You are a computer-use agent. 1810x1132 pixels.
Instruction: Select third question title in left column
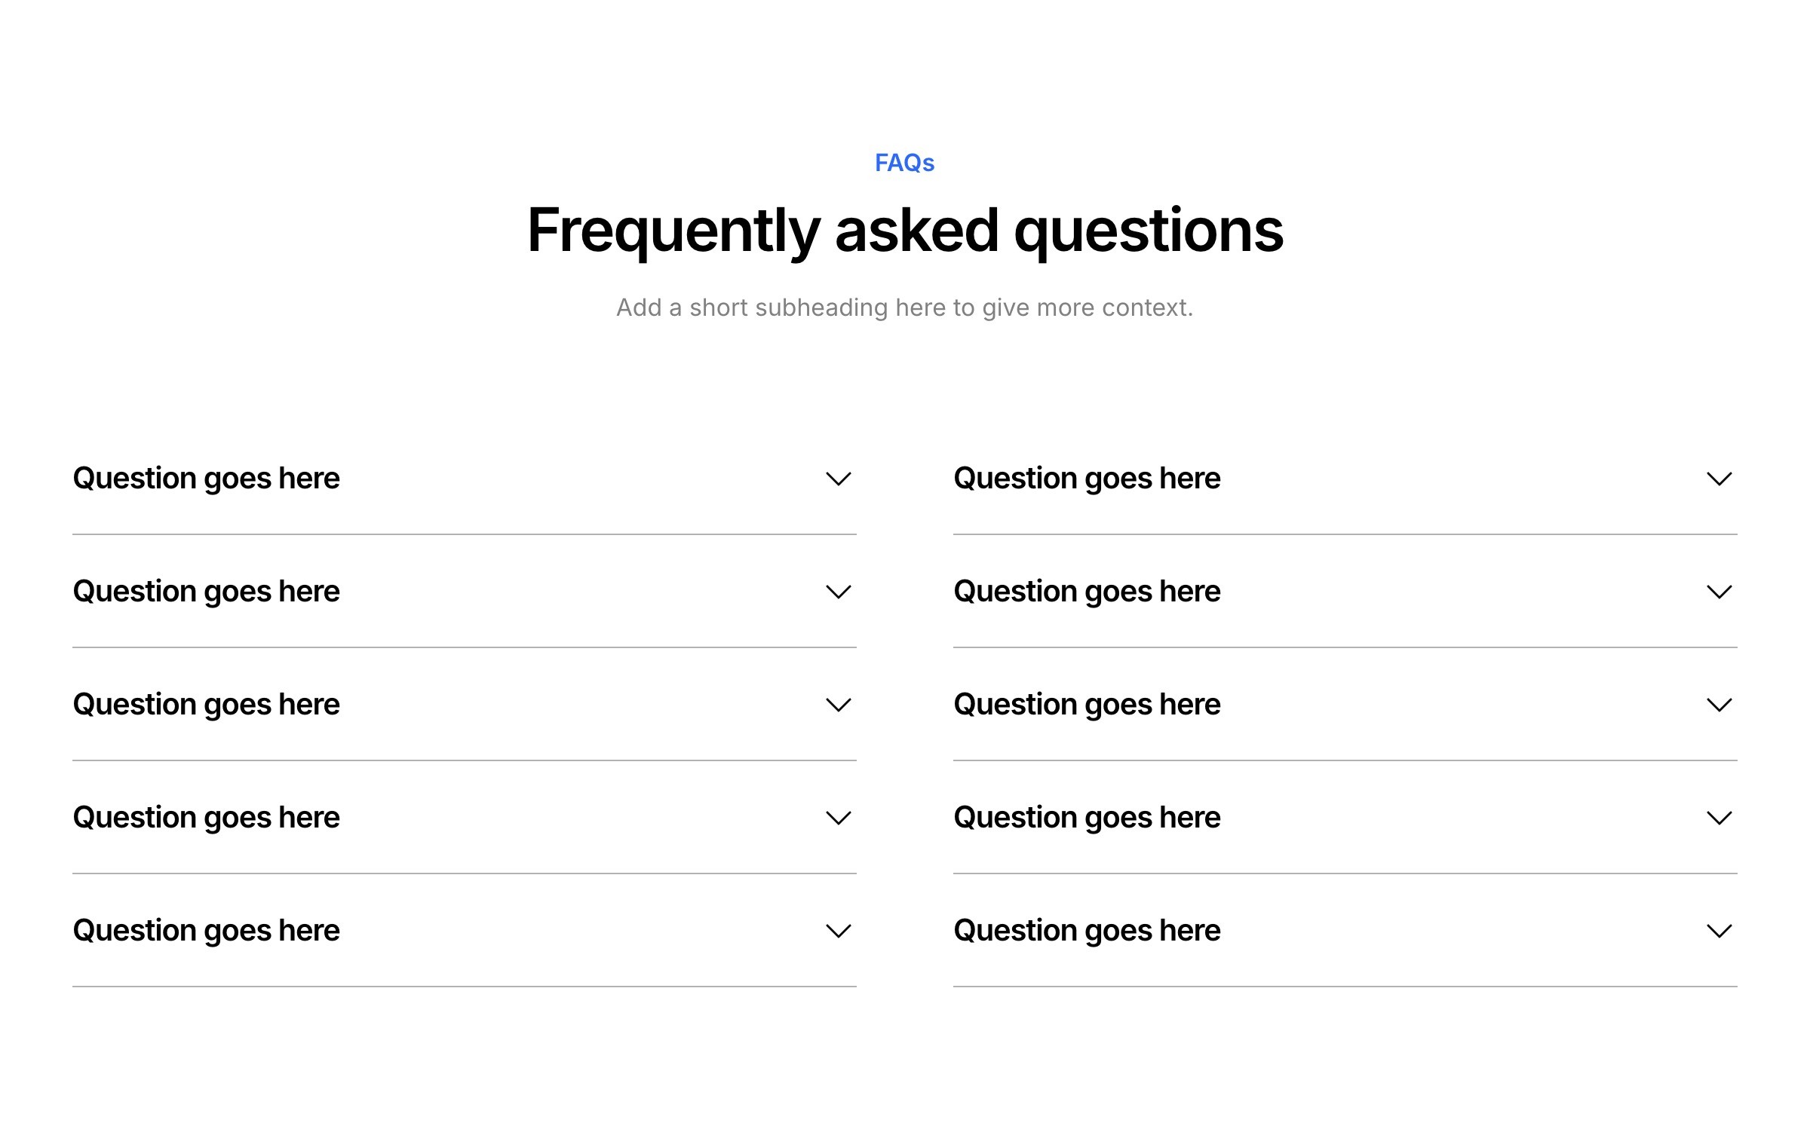pyautogui.click(x=206, y=705)
